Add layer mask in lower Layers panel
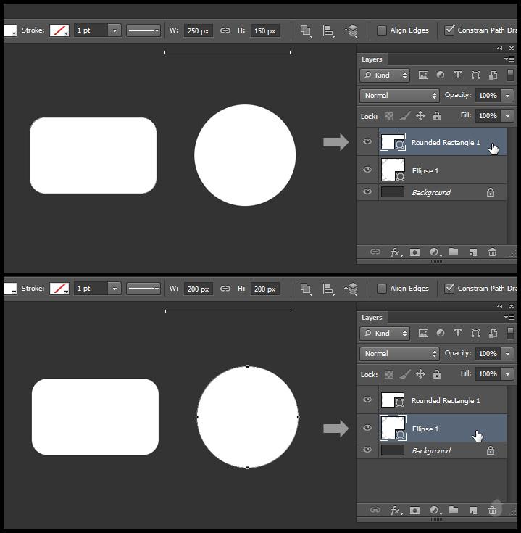This screenshot has width=521, height=533. coord(414,511)
